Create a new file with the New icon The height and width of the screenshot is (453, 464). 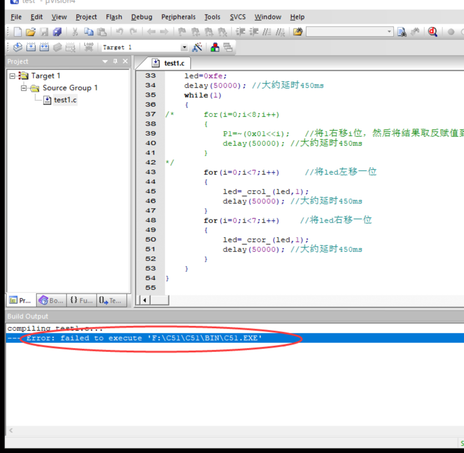17,32
